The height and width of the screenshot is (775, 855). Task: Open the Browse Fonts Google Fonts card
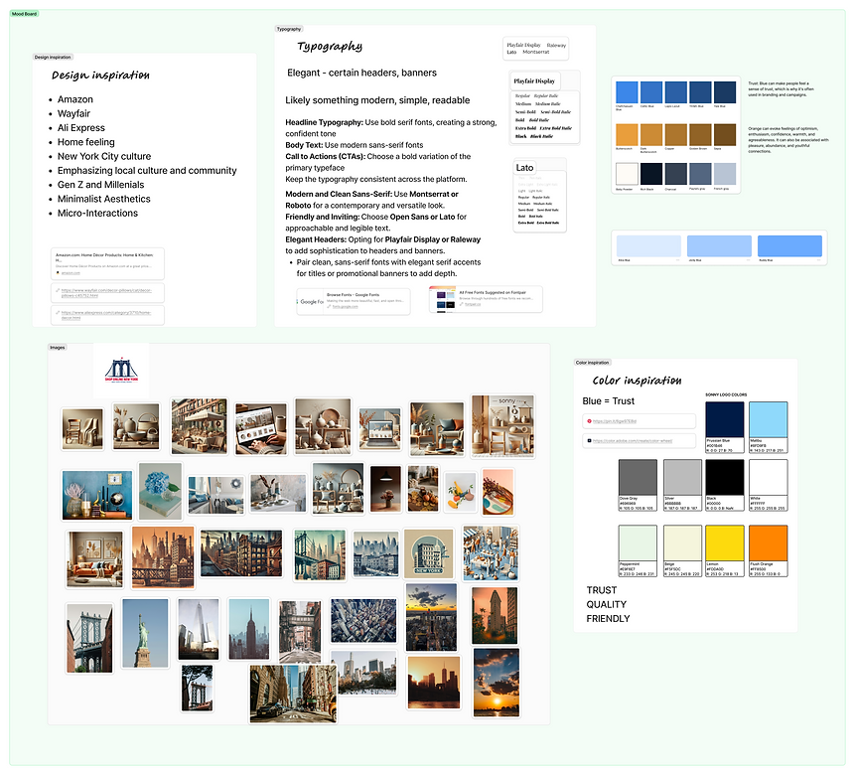click(x=354, y=301)
